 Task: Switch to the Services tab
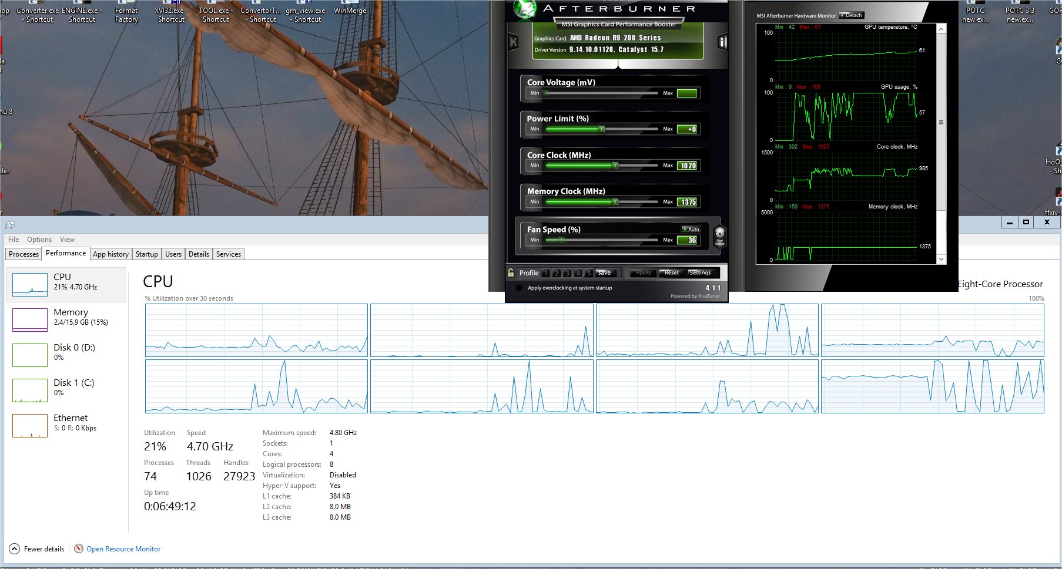point(229,254)
